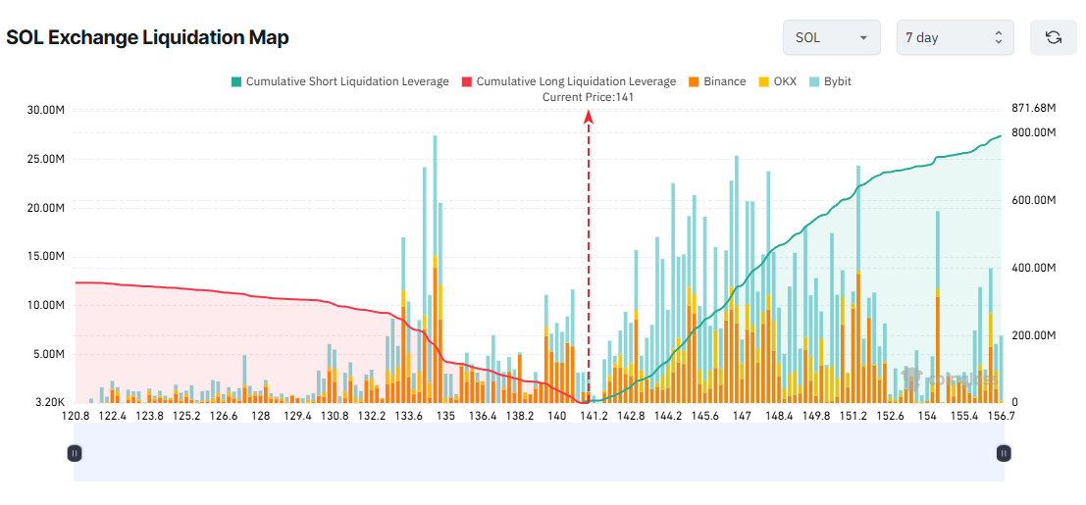Click the middle of the zoom range slider
This screenshot has width=1086, height=505.
point(539,453)
